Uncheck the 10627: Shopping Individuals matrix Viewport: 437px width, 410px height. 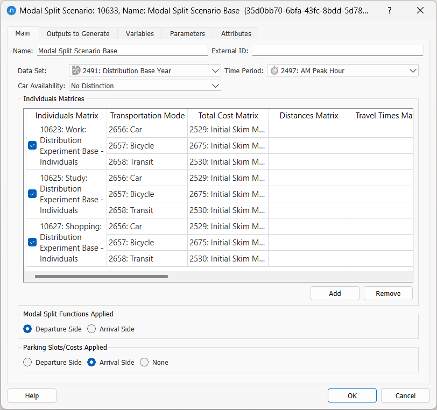pos(32,242)
